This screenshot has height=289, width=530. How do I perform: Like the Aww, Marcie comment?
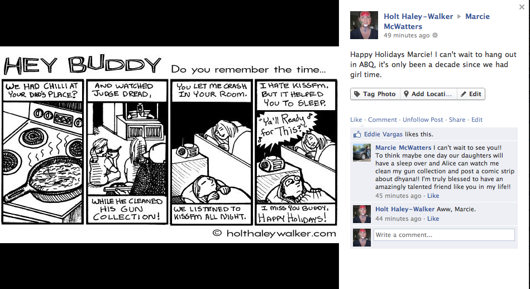pyautogui.click(x=433, y=219)
